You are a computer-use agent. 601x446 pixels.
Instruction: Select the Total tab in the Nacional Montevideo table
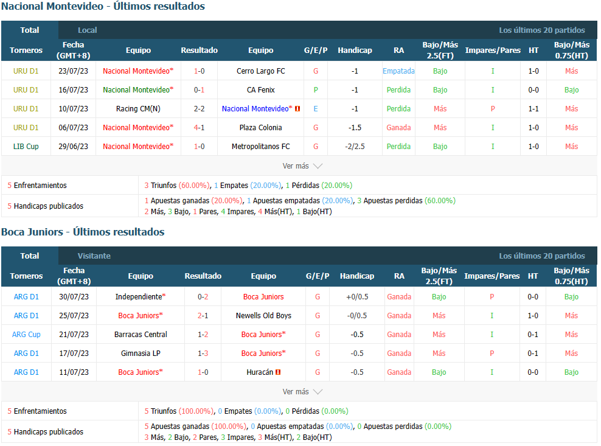pyautogui.click(x=30, y=30)
